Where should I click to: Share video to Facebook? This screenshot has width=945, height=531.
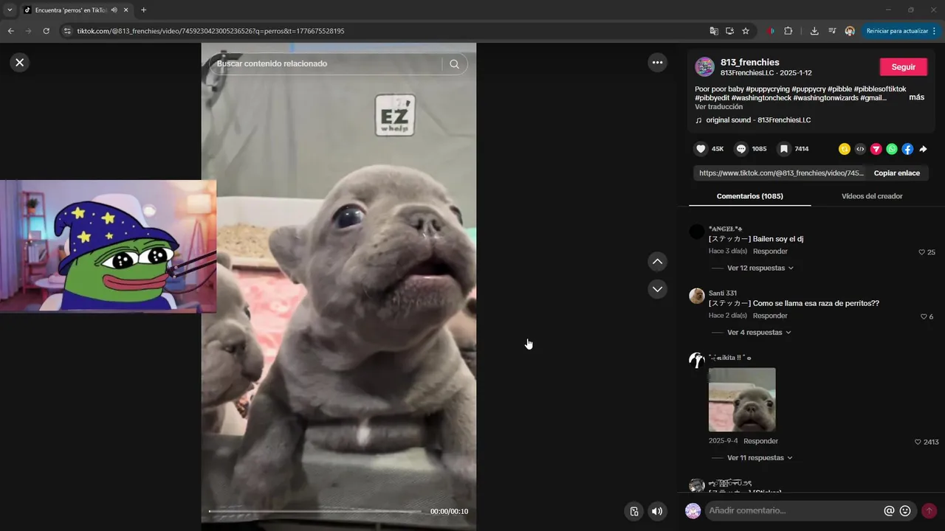pyautogui.click(x=907, y=149)
